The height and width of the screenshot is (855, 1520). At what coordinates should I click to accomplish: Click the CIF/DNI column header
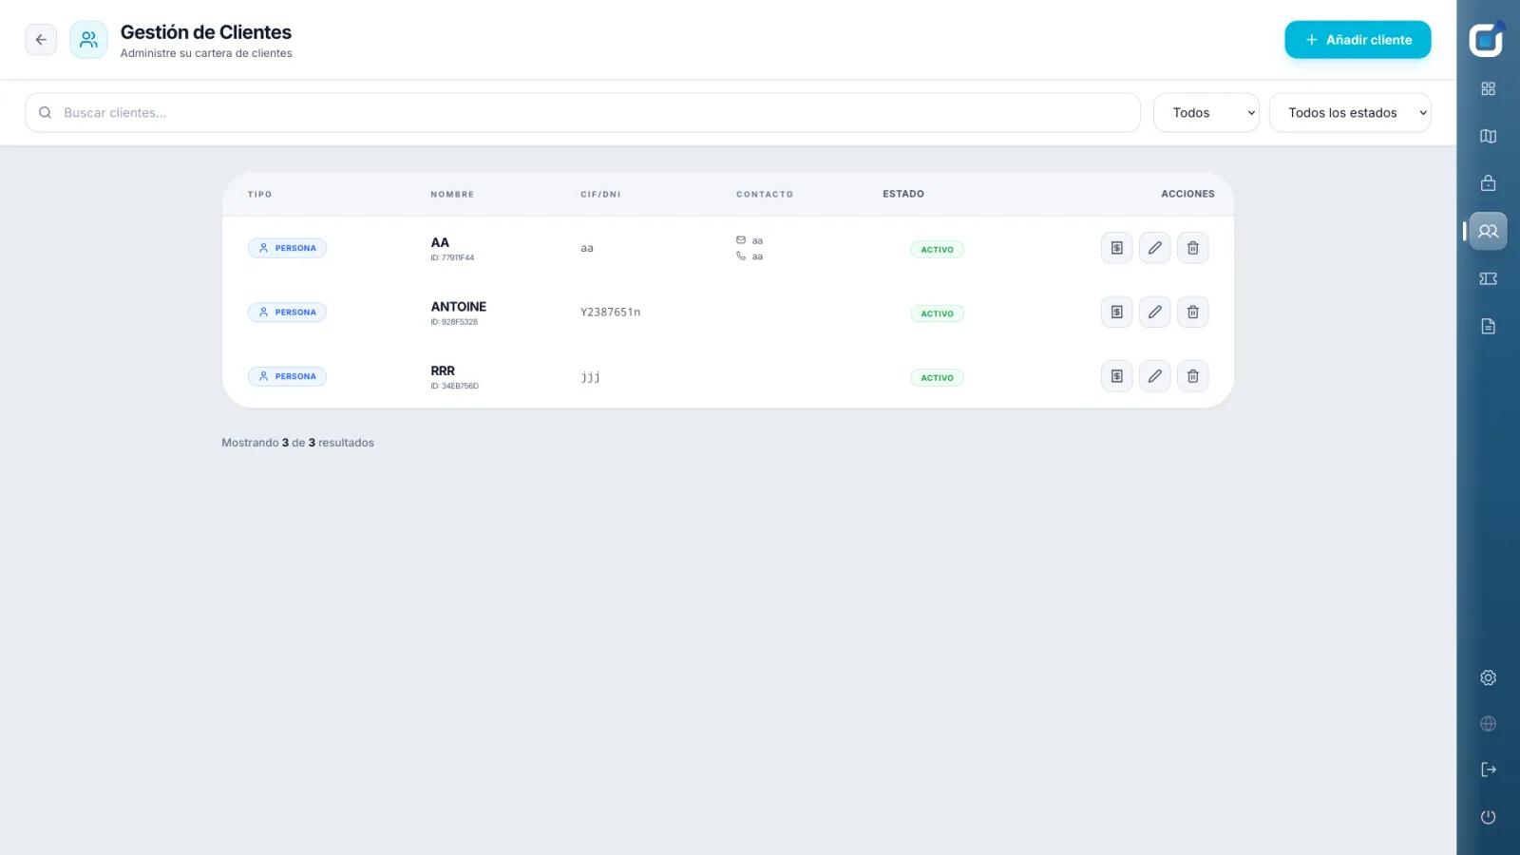pyautogui.click(x=600, y=195)
